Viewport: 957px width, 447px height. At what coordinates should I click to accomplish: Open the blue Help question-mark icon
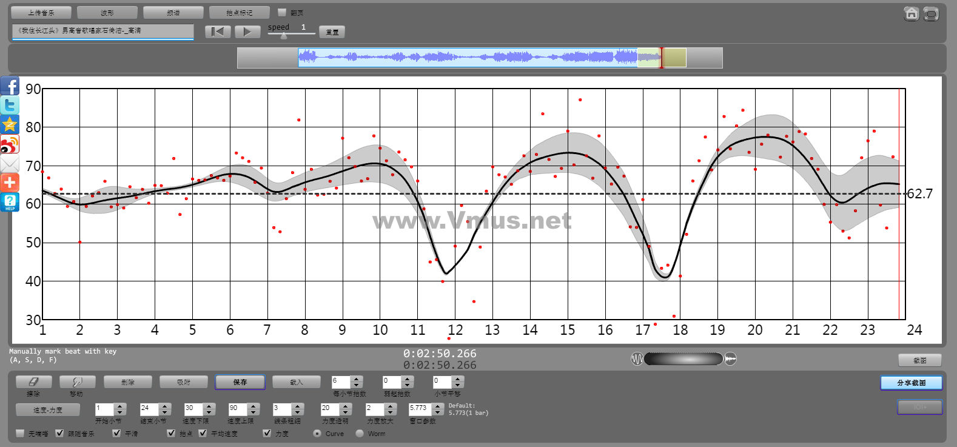pyautogui.click(x=10, y=202)
